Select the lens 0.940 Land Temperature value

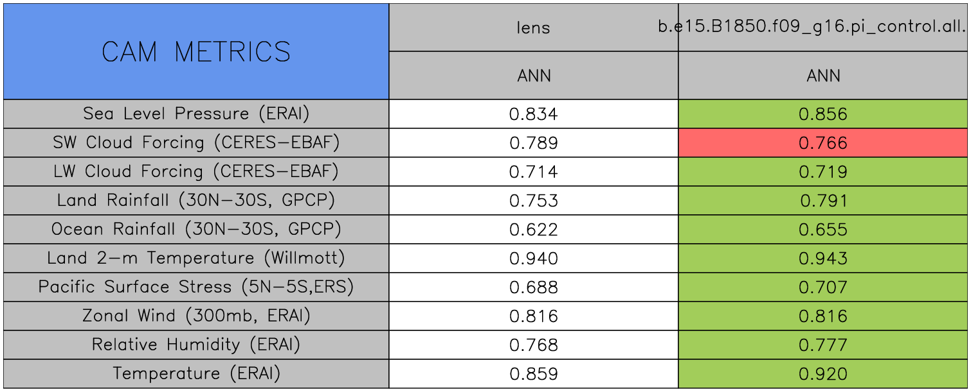click(x=534, y=259)
